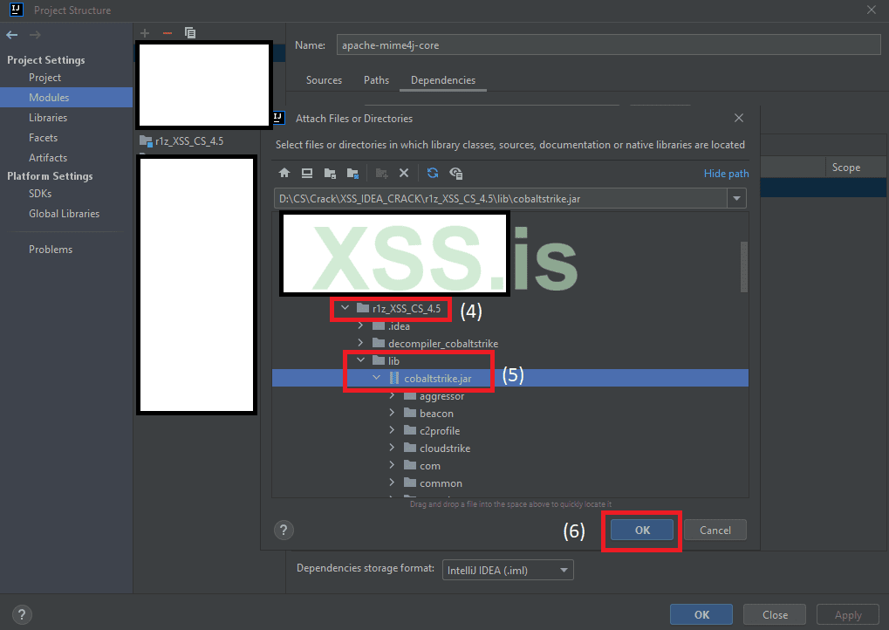The width and height of the screenshot is (889, 630).
Task: Collapse the r1z_XSS_CS_4.5 folder
Action: [345, 308]
